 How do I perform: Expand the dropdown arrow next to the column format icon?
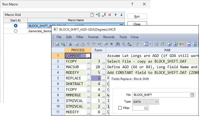click(x=150, y=44)
